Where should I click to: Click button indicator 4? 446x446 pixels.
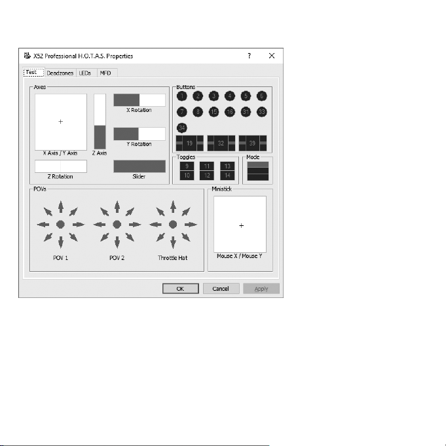click(x=229, y=96)
